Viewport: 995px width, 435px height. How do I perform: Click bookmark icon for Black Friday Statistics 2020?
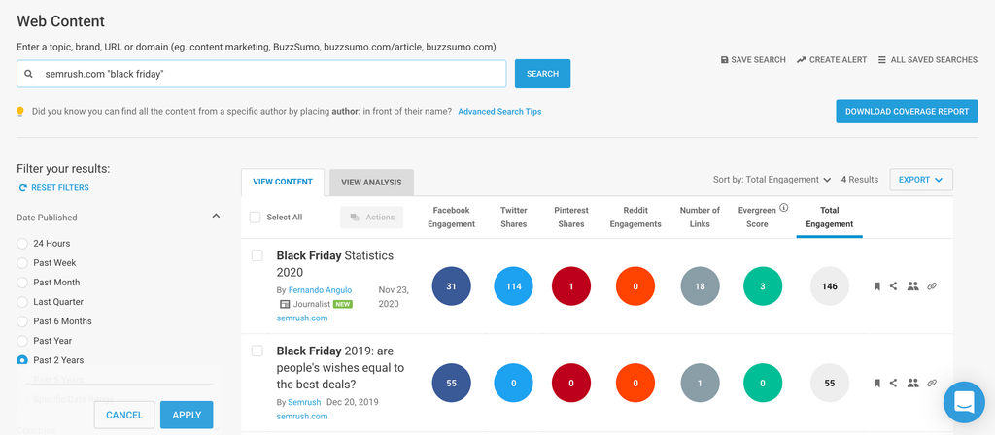876,286
